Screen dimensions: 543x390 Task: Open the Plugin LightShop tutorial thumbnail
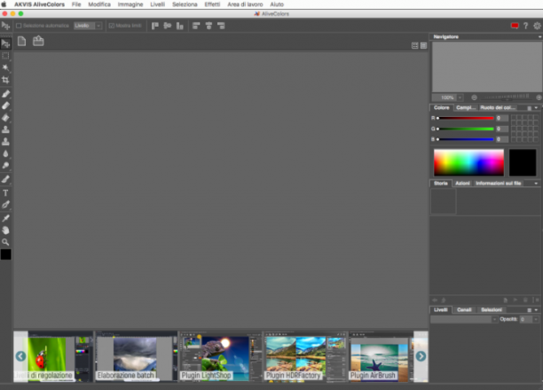point(221,357)
